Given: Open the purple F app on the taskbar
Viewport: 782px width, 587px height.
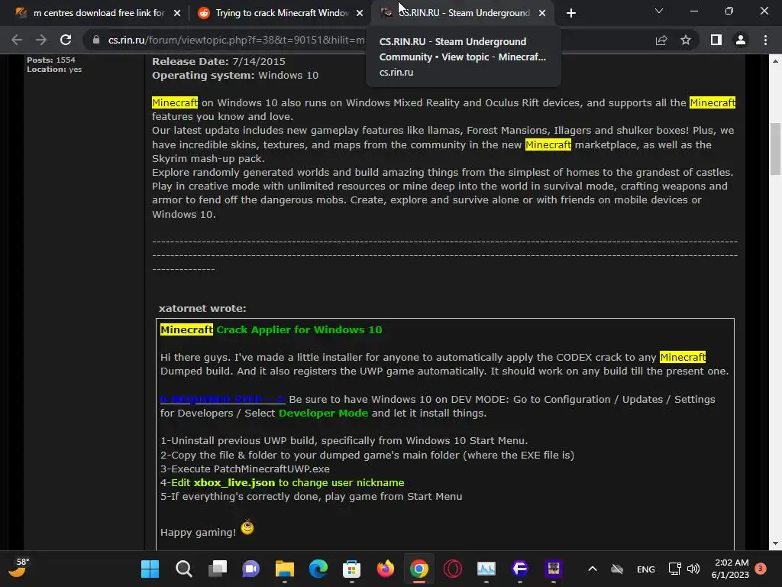Looking at the screenshot, I should (519, 569).
